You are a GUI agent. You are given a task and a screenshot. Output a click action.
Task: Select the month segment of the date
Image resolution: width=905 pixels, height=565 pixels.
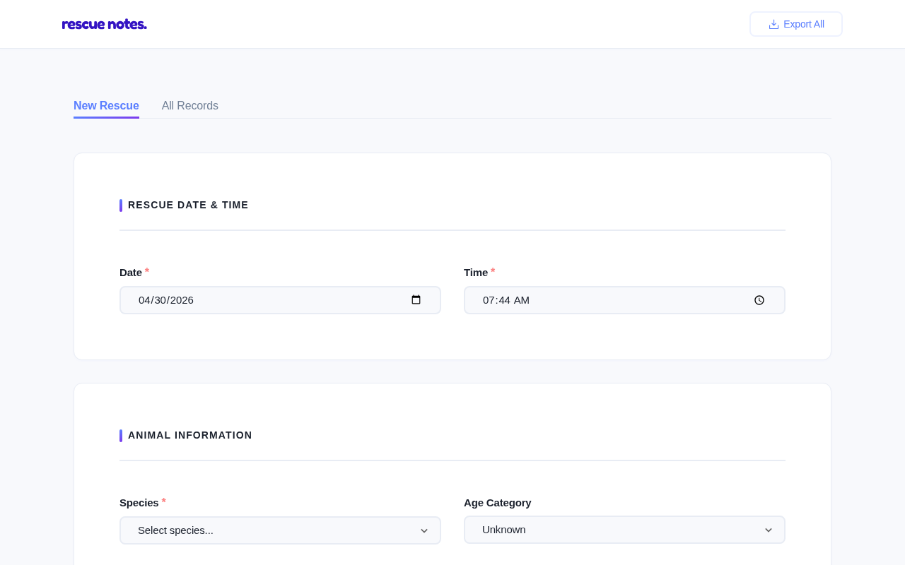pos(144,300)
